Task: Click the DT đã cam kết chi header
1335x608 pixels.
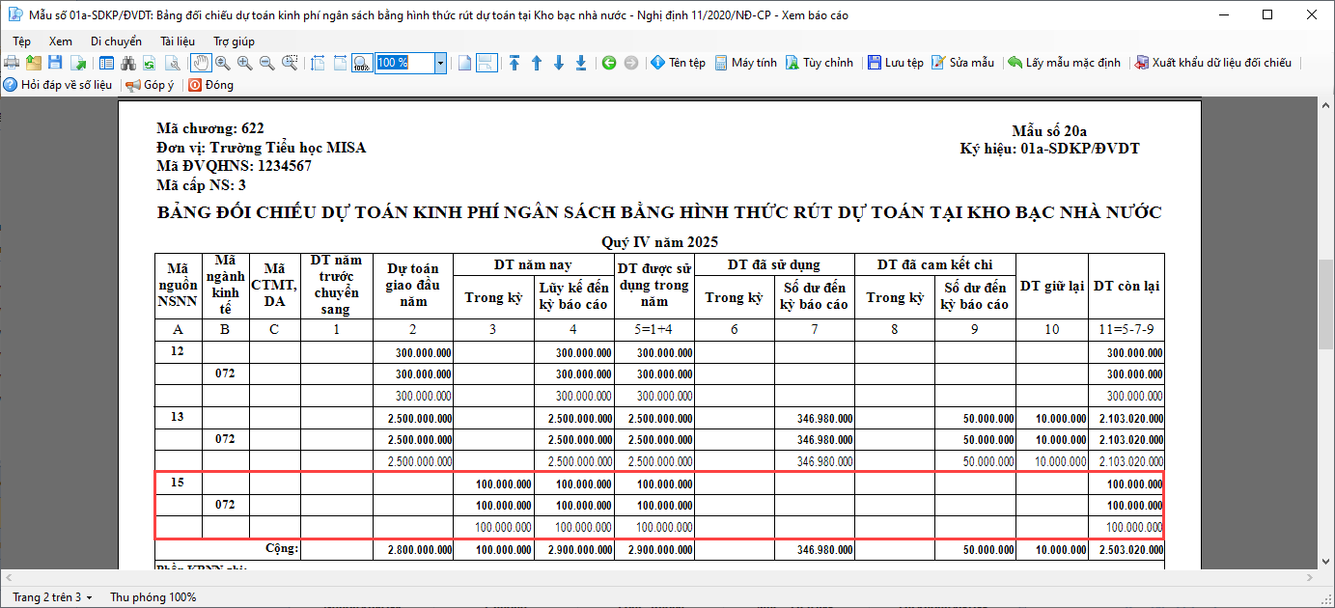Action: [934, 264]
